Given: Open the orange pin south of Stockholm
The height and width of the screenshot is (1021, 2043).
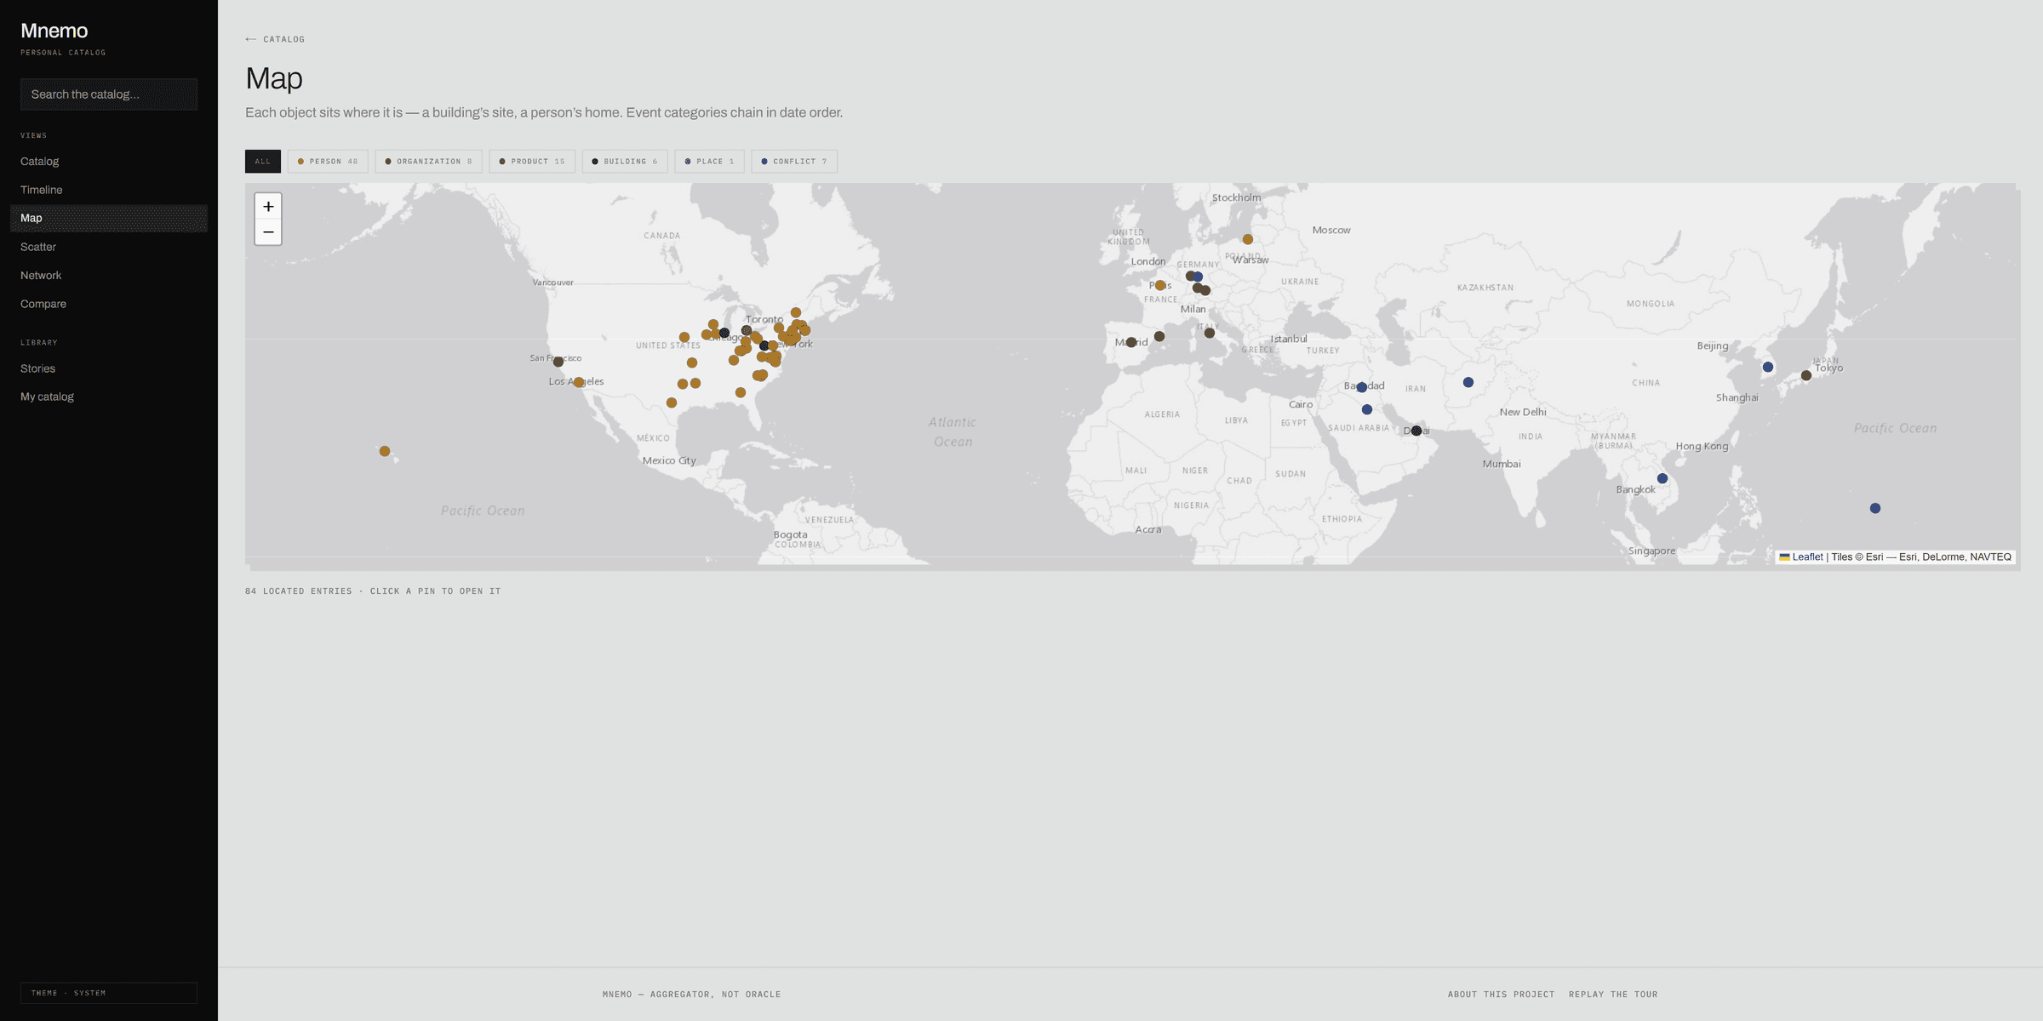Looking at the screenshot, I should (1248, 240).
